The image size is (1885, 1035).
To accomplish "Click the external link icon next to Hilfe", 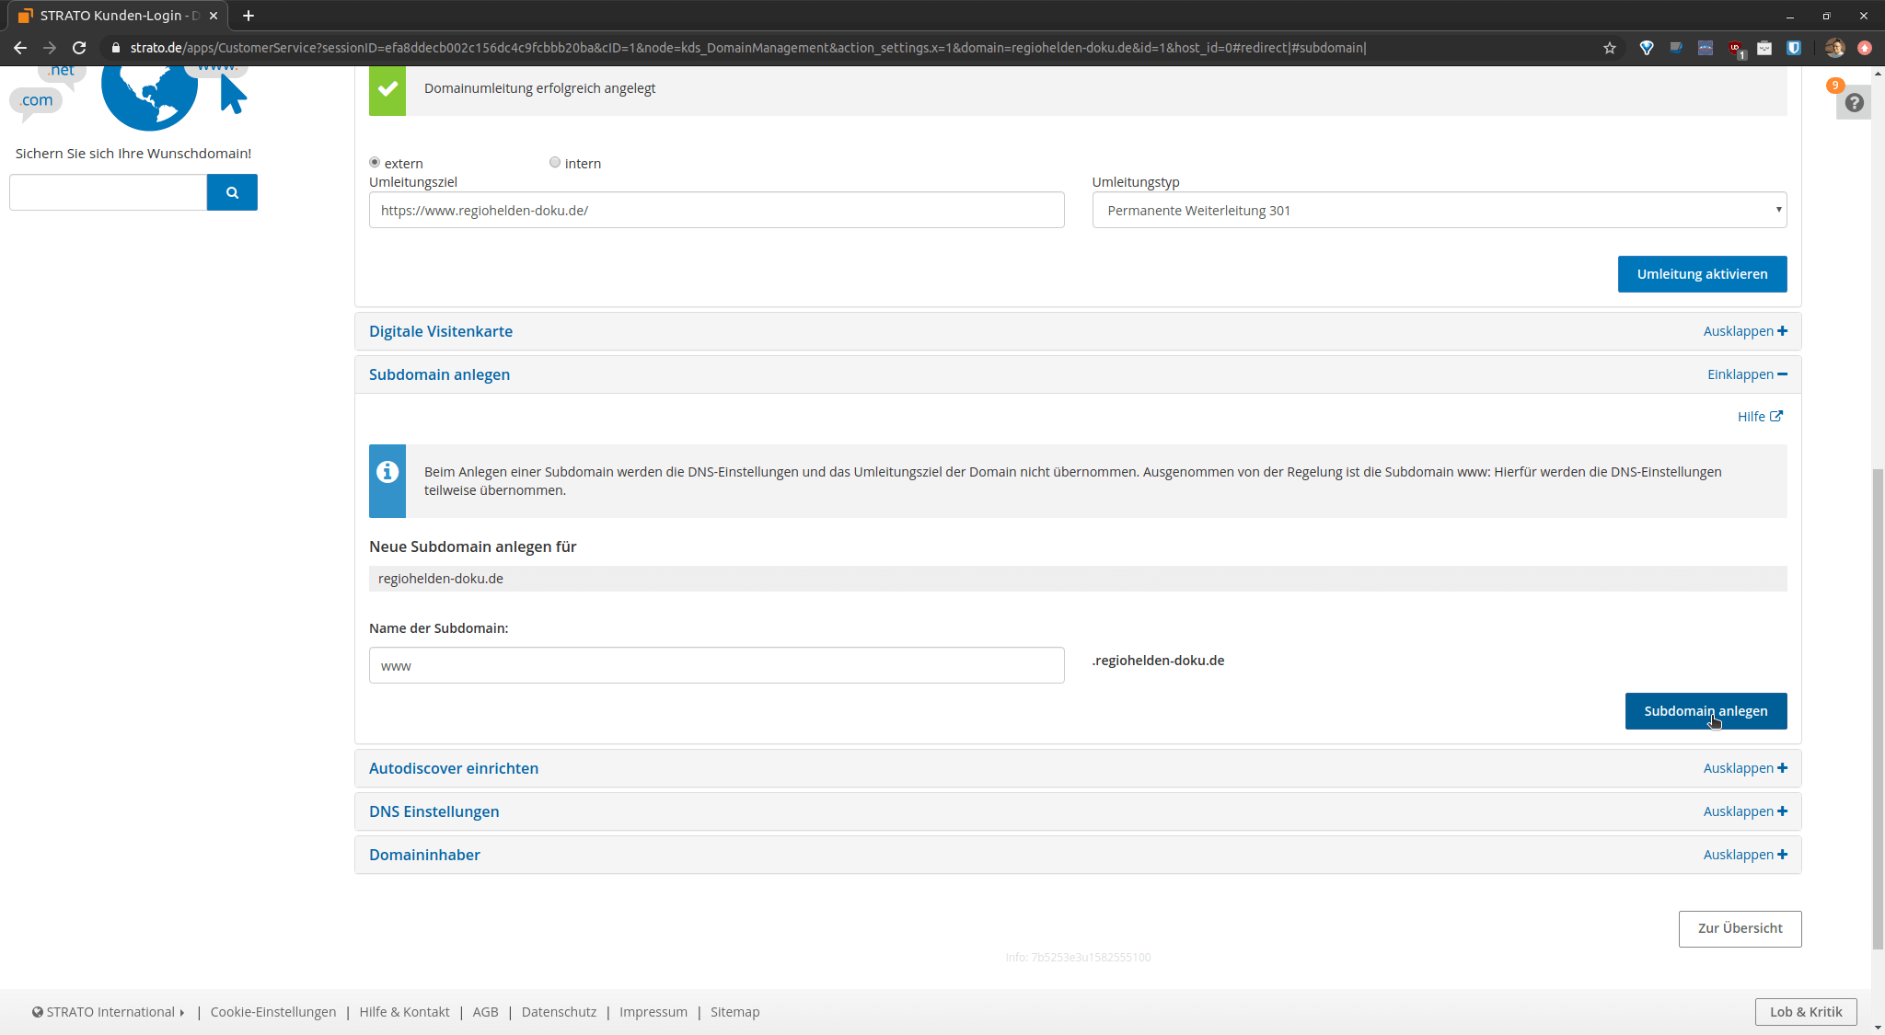I will [x=1776, y=416].
